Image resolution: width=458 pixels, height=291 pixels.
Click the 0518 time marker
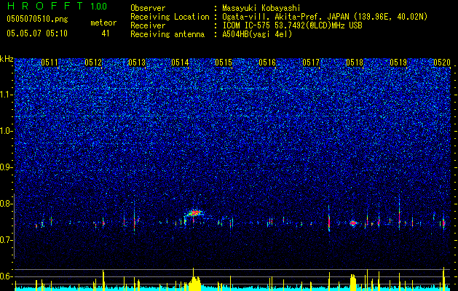click(x=355, y=63)
